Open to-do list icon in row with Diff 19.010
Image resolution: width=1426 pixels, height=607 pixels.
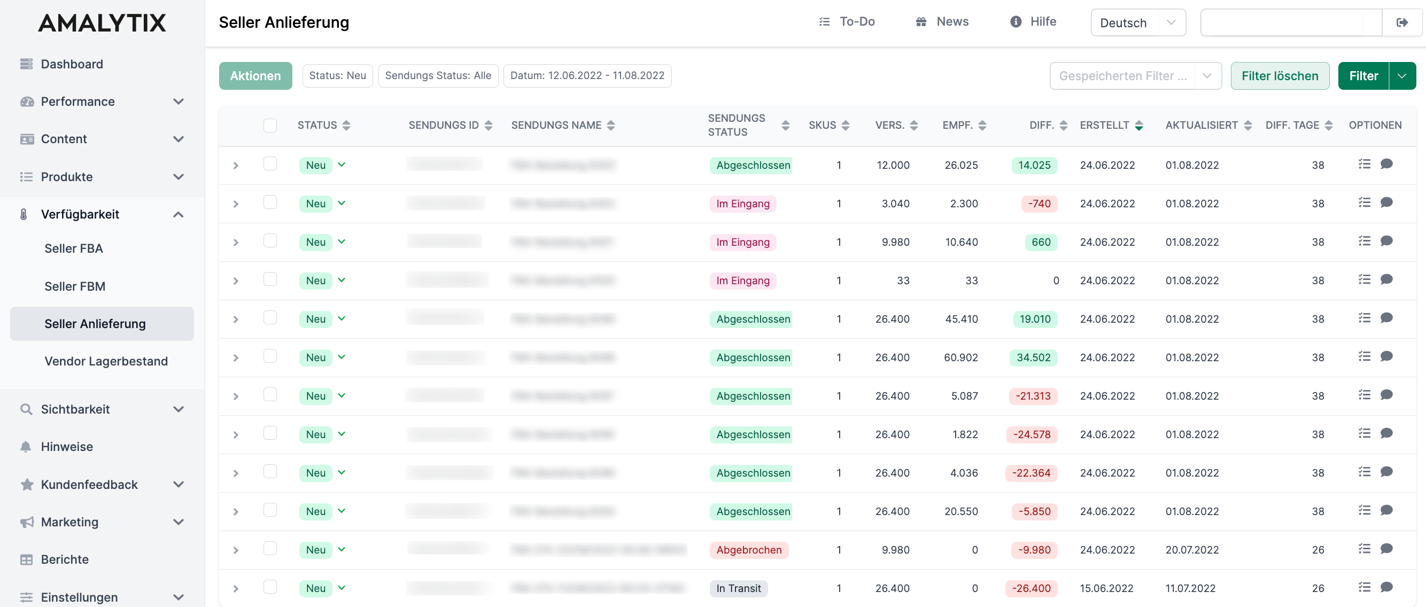click(1365, 317)
